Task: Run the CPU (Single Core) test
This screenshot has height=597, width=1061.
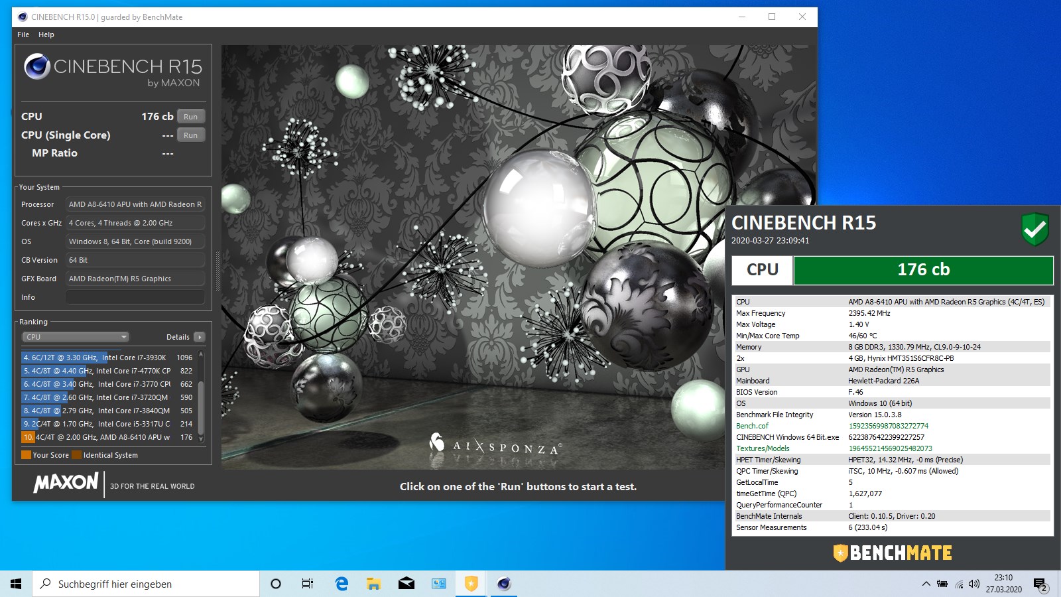Action: point(191,135)
